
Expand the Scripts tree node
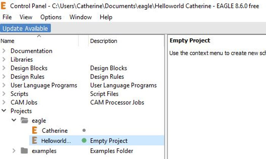pyautogui.click(x=4, y=94)
